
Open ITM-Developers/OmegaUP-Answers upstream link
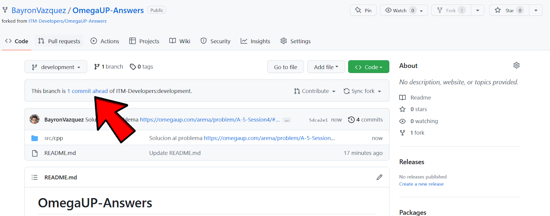point(67,21)
